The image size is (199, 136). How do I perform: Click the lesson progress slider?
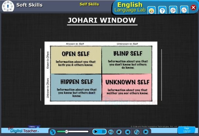pyautogui.click(x=73, y=132)
